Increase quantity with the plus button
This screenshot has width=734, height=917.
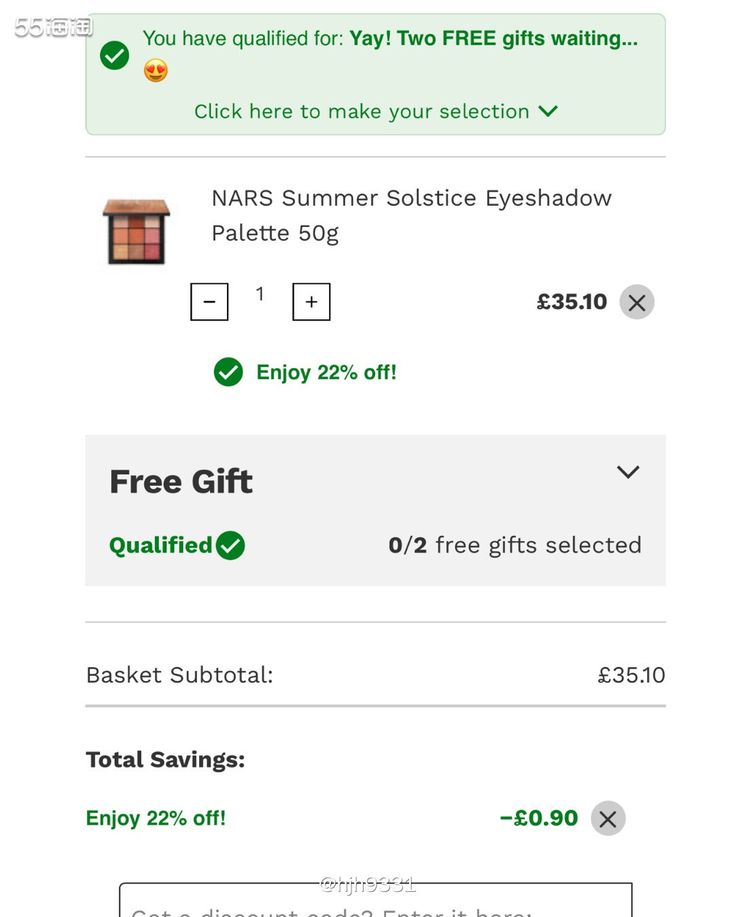coord(311,302)
